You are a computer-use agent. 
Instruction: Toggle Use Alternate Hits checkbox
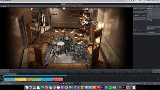coord(147,31)
